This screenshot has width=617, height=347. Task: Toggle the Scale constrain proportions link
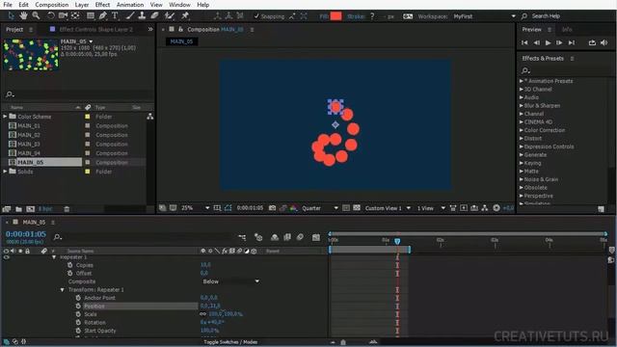203,314
